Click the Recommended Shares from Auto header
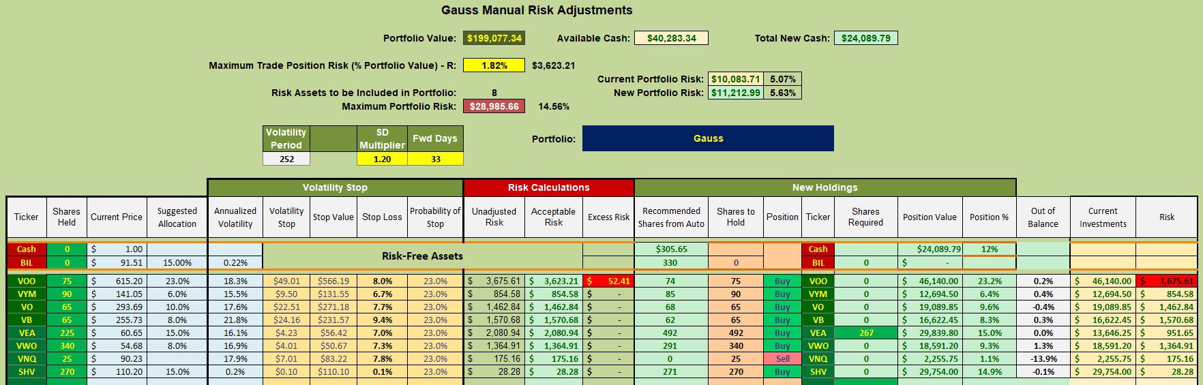The image size is (1203, 385). pos(671,217)
